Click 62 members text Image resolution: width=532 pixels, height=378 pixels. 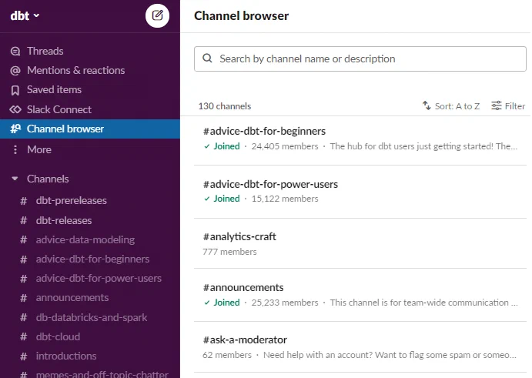[227, 355]
